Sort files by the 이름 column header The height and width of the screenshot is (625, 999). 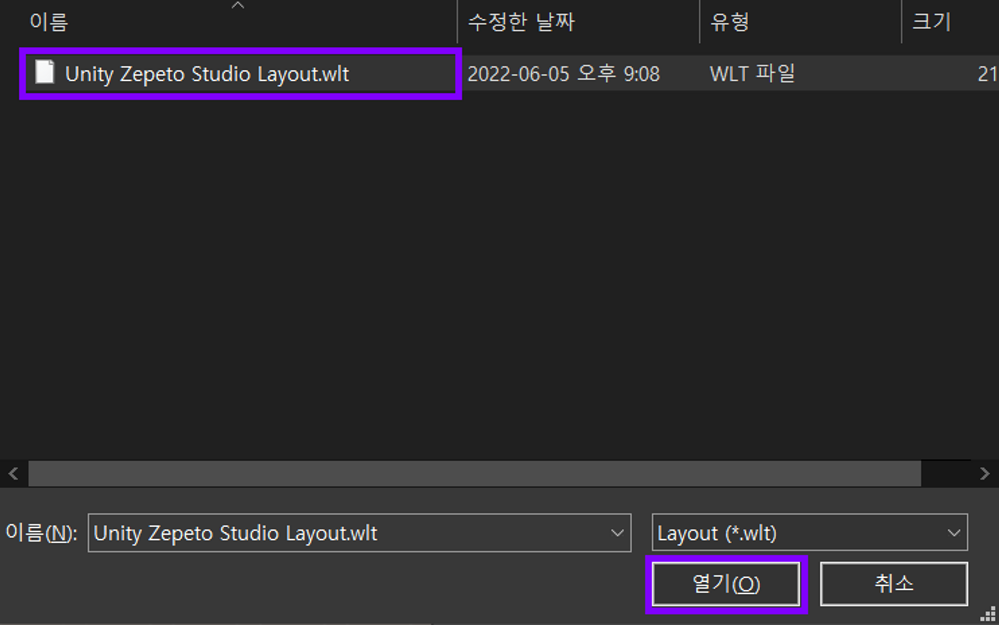(49, 22)
